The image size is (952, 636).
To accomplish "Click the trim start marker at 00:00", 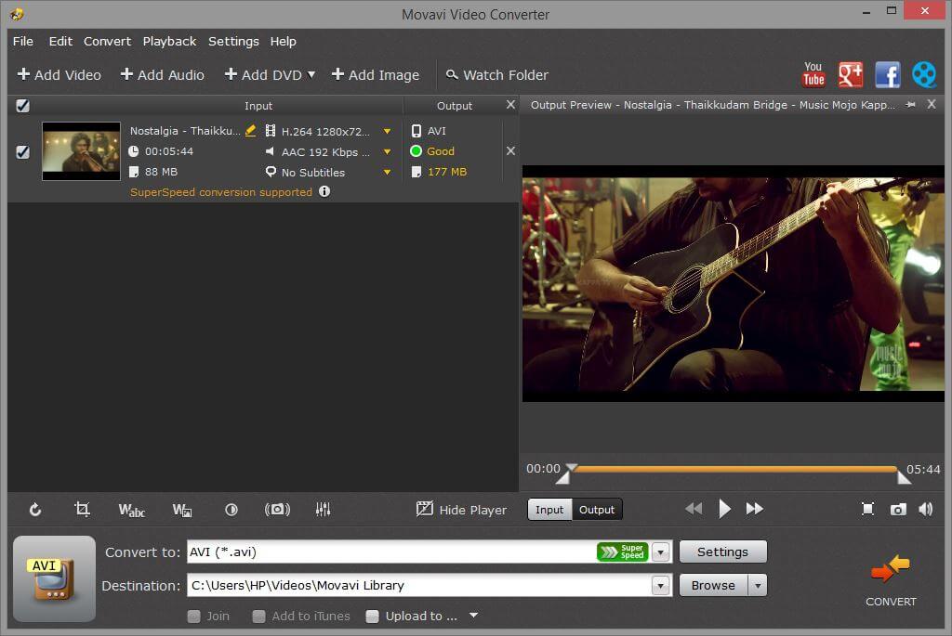I will pos(563,478).
